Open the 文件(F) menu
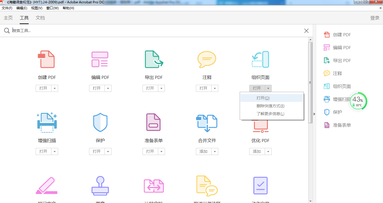 [7, 8]
